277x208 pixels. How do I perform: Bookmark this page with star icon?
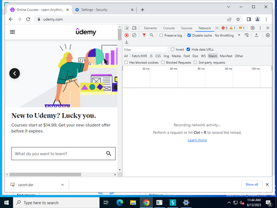[x=238, y=19]
